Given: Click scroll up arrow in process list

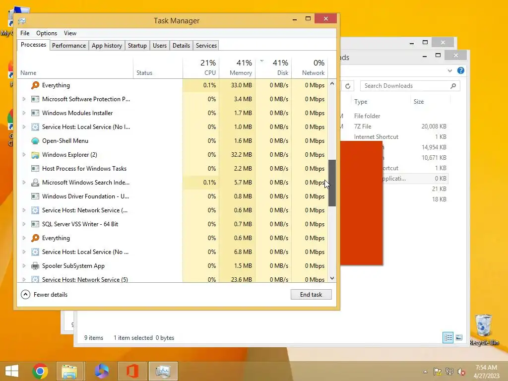Looking at the screenshot, I should tap(332, 83).
